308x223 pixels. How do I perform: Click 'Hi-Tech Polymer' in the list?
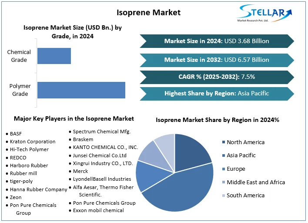point(29,149)
